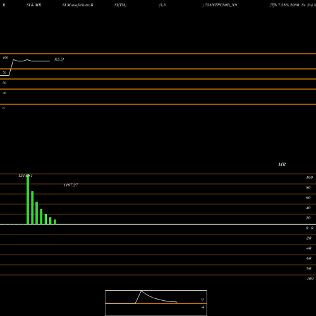
Task: Click the MR axis label '80'
Action: tap(308, 188)
